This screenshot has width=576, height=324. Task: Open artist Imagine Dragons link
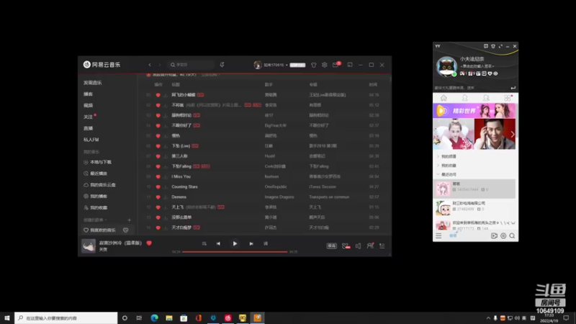pyautogui.click(x=279, y=197)
